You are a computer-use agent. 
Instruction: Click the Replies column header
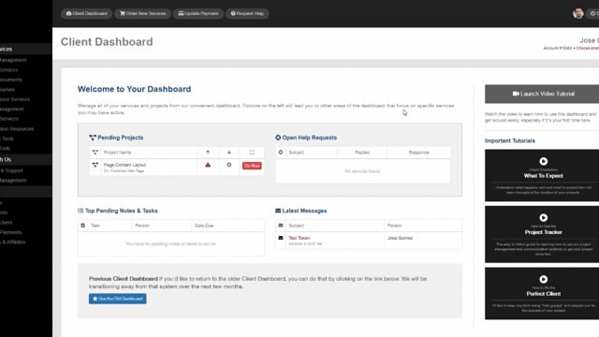coord(362,152)
